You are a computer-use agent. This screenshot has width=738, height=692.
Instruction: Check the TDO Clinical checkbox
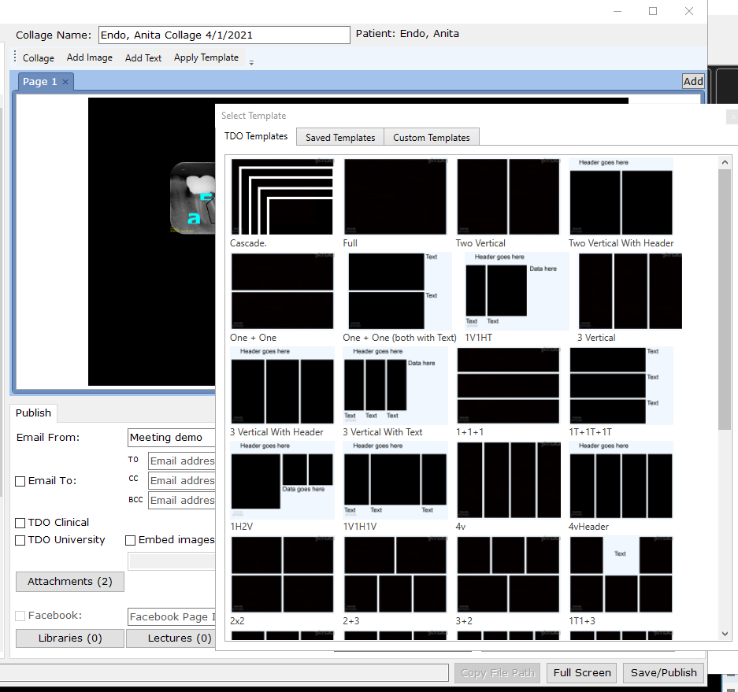[20, 523]
